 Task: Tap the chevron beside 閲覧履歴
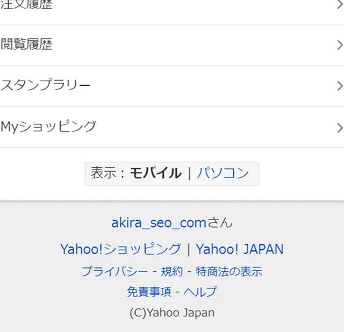(340, 45)
